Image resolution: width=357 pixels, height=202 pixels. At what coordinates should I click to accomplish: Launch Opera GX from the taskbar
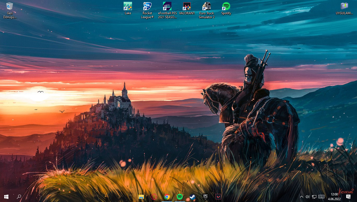(x=154, y=197)
